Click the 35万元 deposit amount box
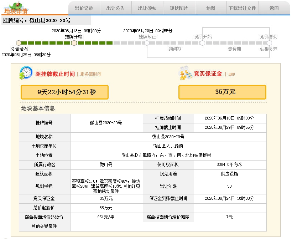 tap(222, 92)
